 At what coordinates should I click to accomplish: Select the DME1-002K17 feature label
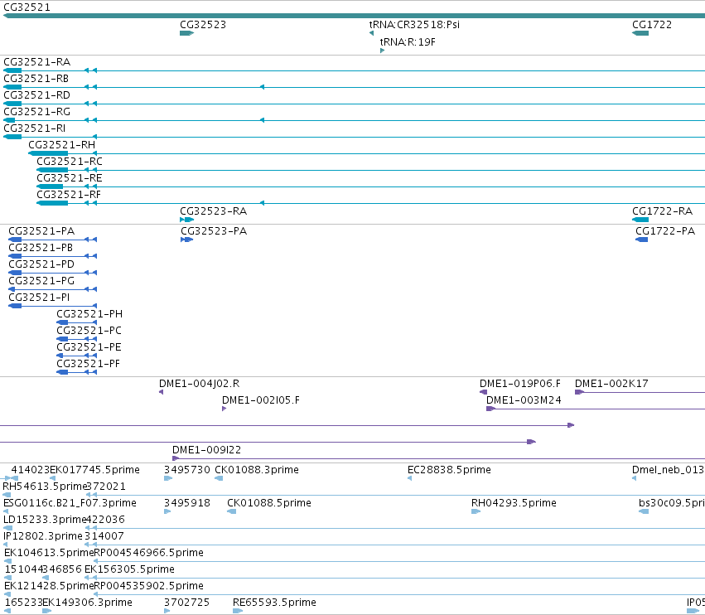[x=611, y=383]
